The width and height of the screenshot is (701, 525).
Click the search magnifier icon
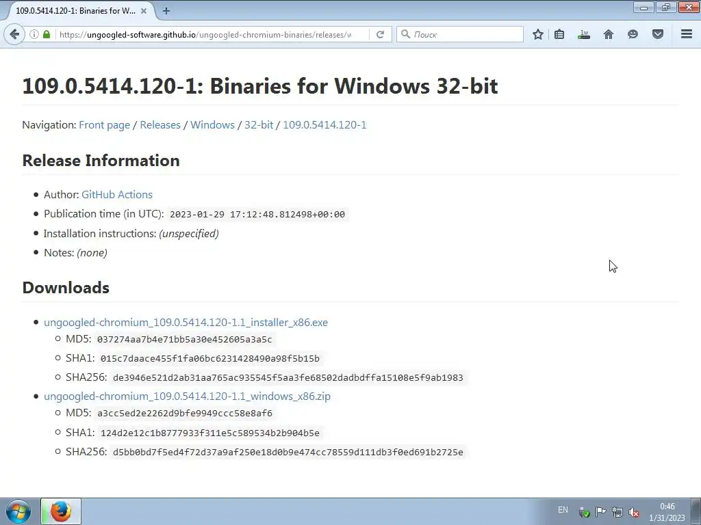pyautogui.click(x=405, y=34)
